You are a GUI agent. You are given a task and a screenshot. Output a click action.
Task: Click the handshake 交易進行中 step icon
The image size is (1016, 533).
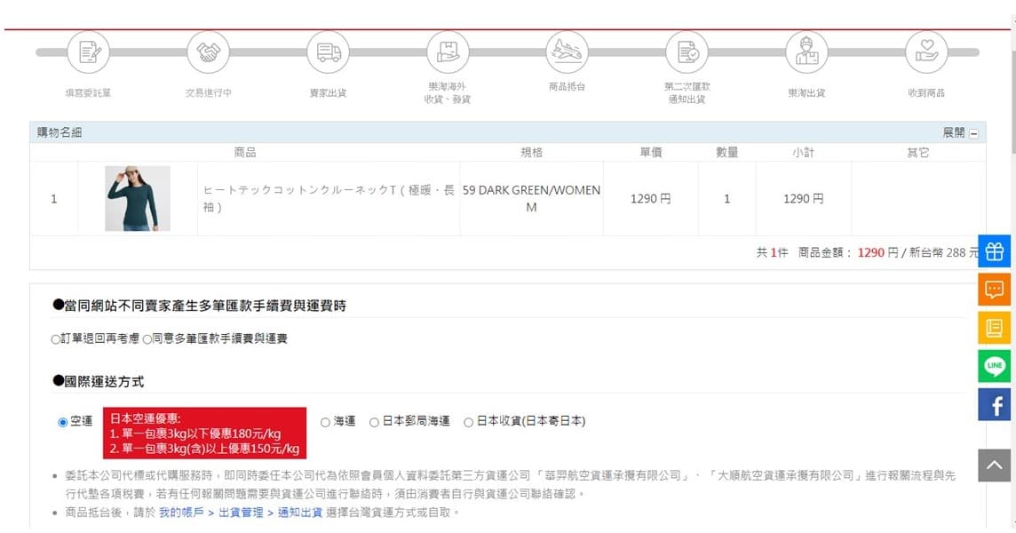[208, 52]
